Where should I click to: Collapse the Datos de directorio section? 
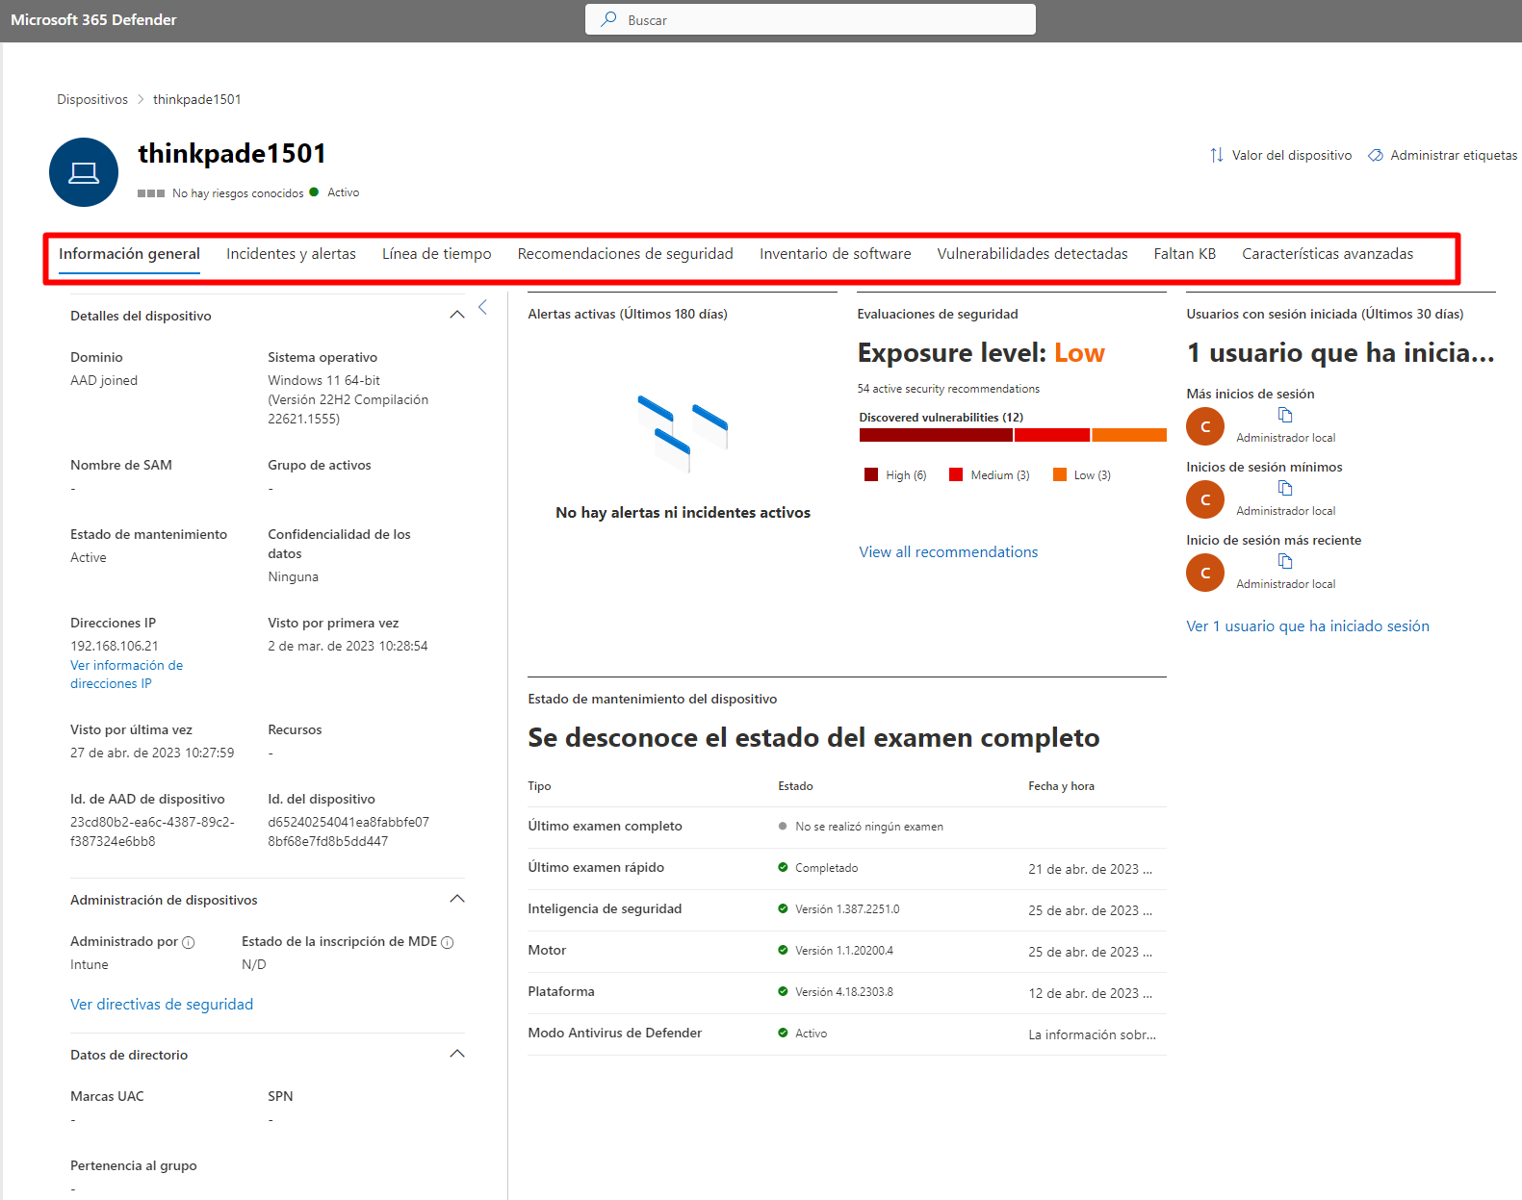457,1054
